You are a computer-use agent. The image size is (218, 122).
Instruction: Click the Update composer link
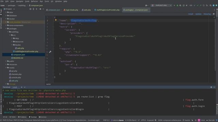tap(198, 14)
